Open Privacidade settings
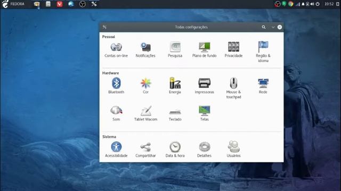The height and width of the screenshot is (191, 341). [x=233, y=50]
